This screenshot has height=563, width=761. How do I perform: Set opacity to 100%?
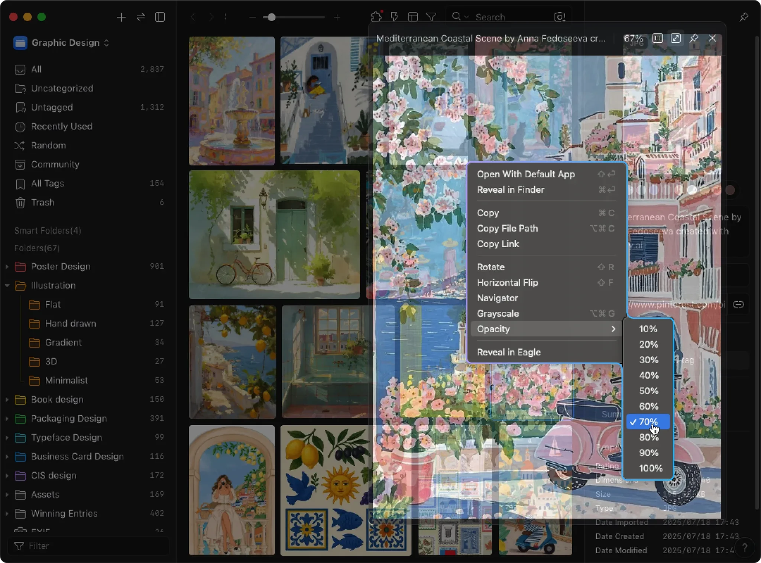[648, 468]
